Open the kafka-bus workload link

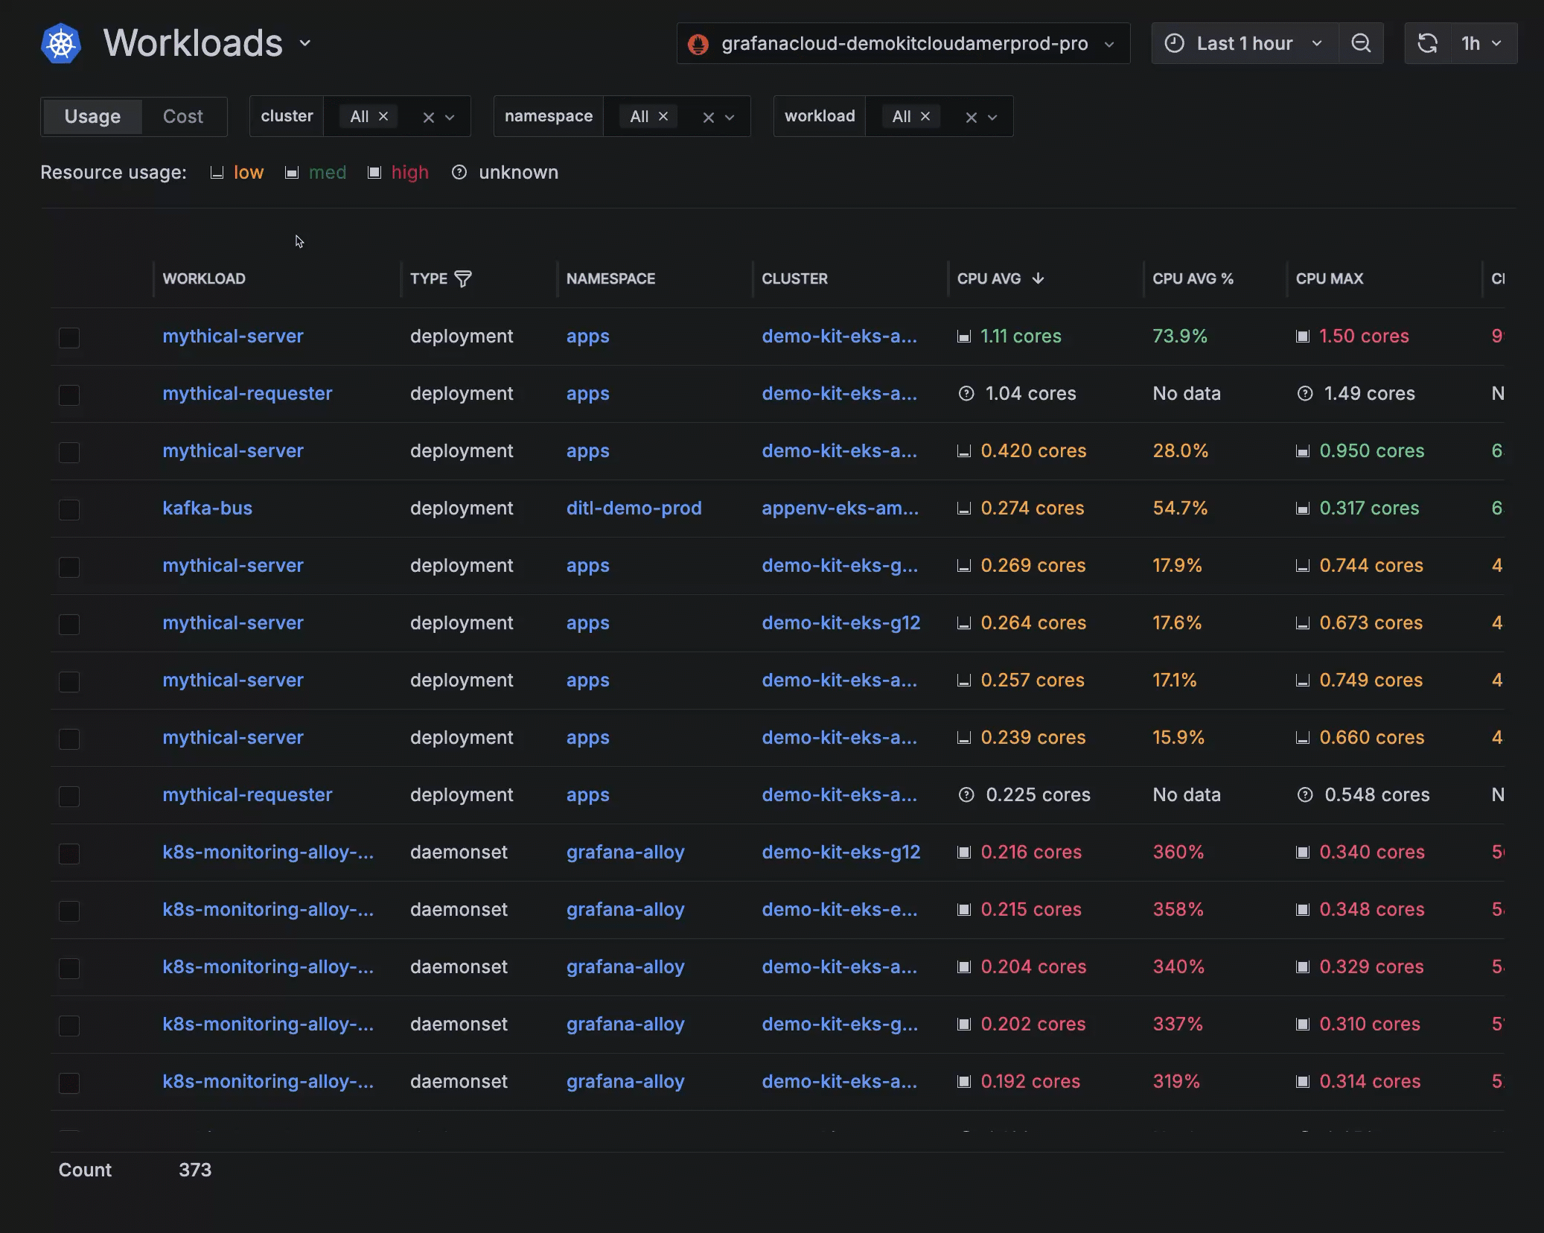[207, 508]
